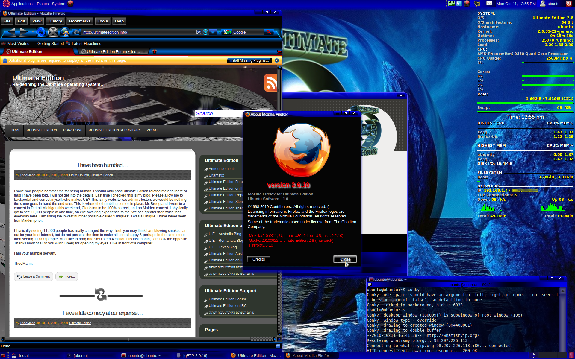Open the Firefox home page icon
This screenshot has height=359, width=575.
point(65,32)
